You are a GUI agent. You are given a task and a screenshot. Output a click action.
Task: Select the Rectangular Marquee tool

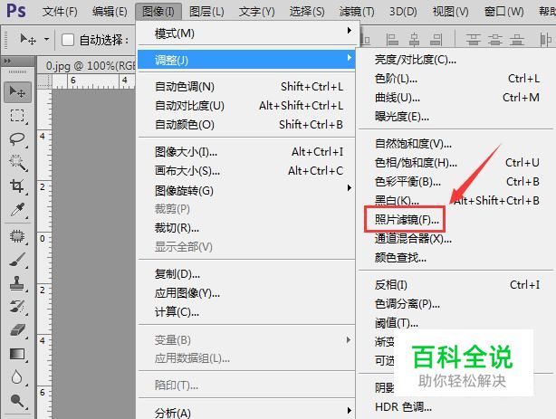tap(17, 116)
